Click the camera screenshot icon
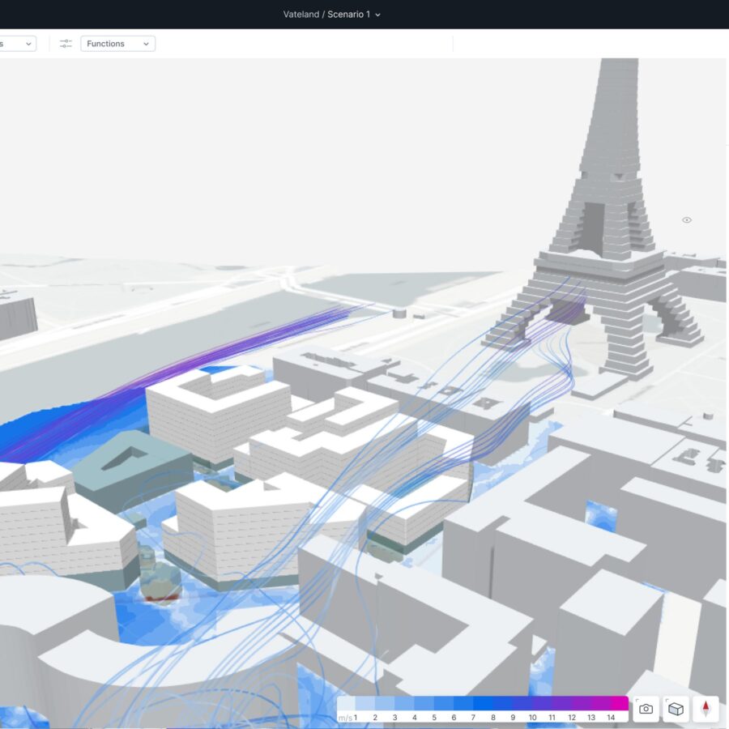The width and height of the screenshot is (729, 729). click(x=646, y=709)
